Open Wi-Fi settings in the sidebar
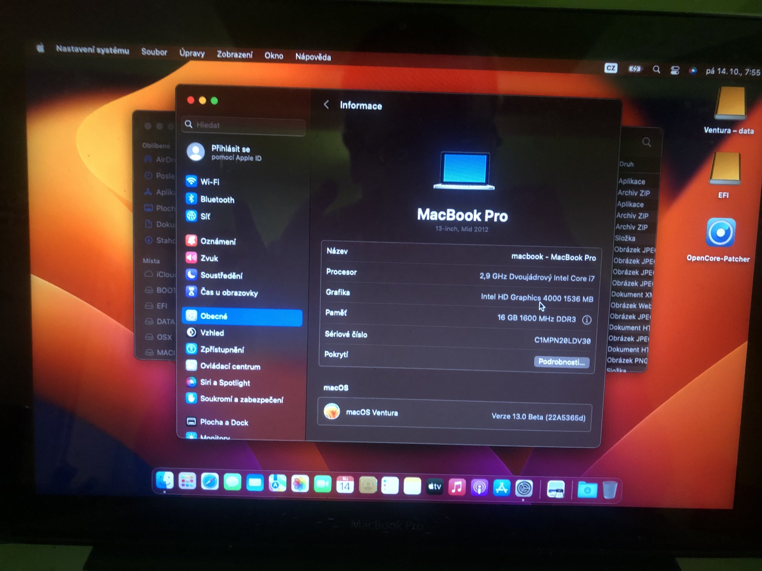The image size is (762, 571). 210,182
